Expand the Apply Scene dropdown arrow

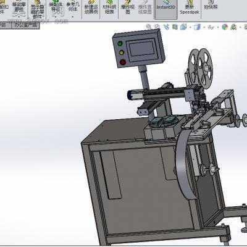click(x=240, y=27)
